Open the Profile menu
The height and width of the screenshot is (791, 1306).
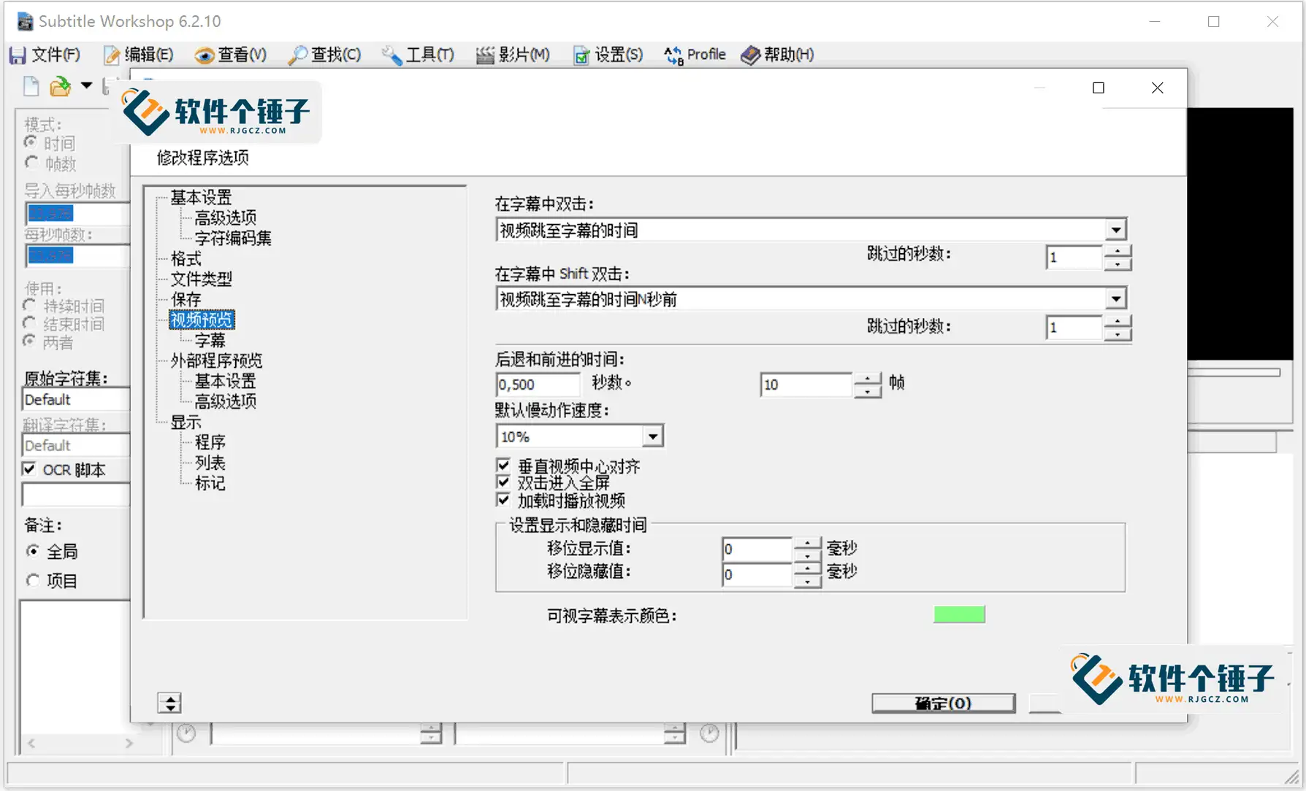(x=695, y=55)
